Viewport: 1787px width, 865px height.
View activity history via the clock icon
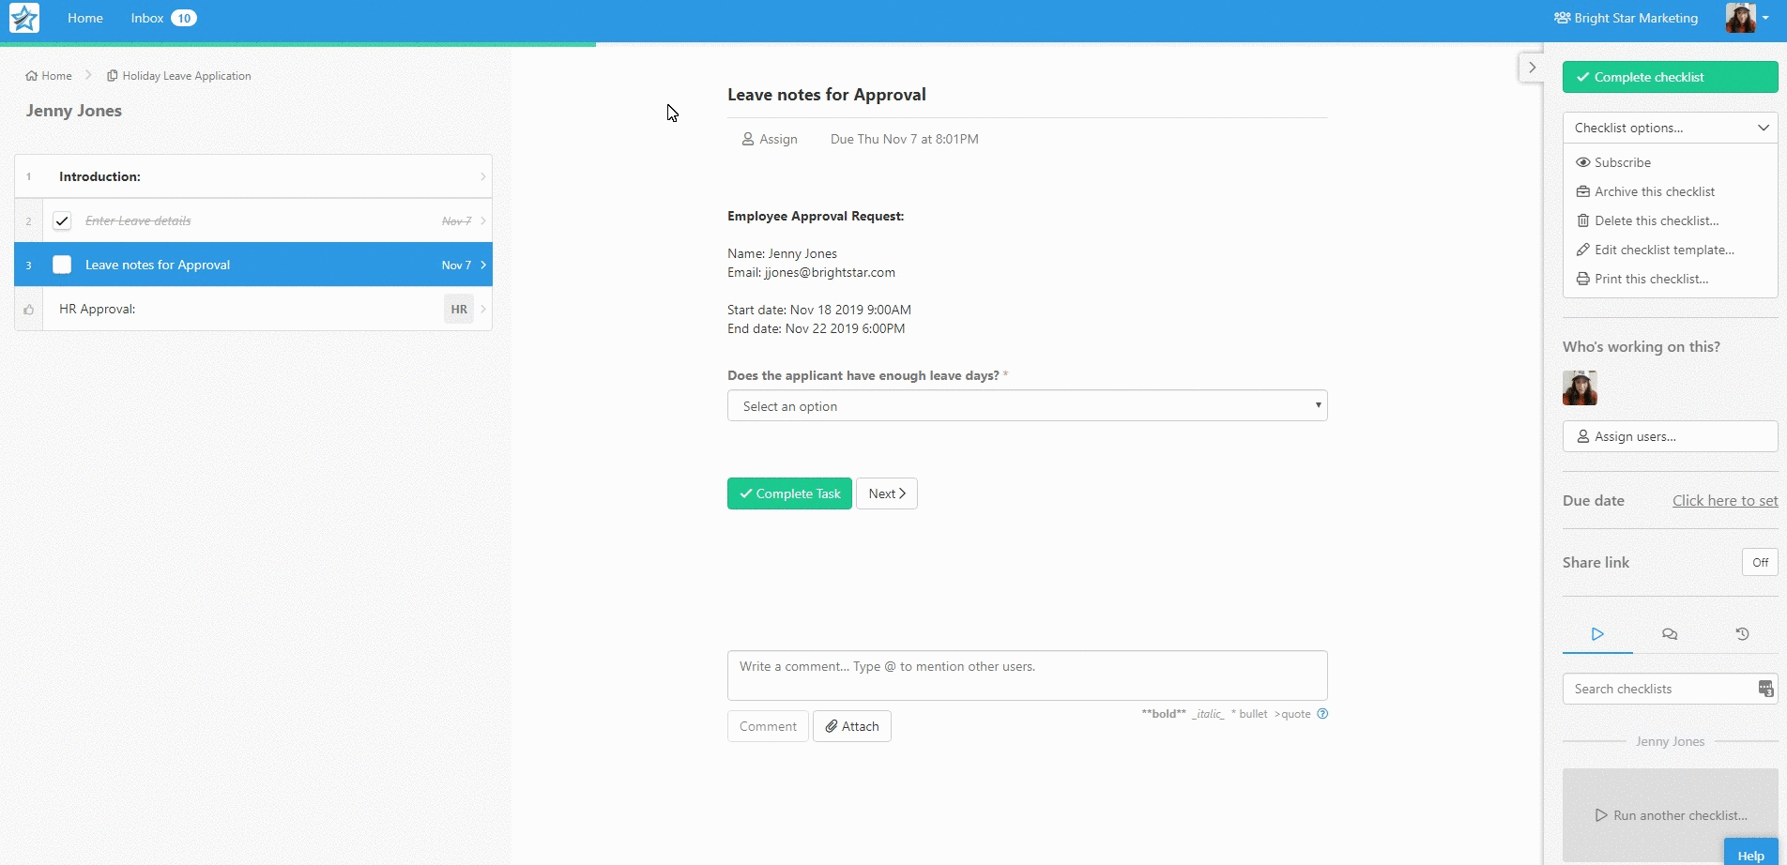(1742, 633)
